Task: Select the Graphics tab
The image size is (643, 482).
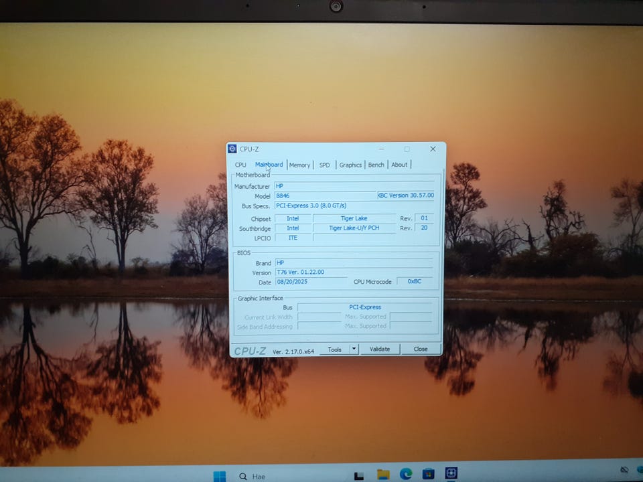Action: [350, 165]
